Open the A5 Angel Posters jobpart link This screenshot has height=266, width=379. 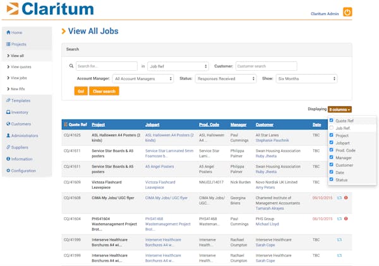160,166
